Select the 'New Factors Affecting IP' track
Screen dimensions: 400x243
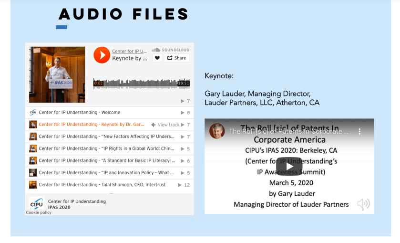106,137
